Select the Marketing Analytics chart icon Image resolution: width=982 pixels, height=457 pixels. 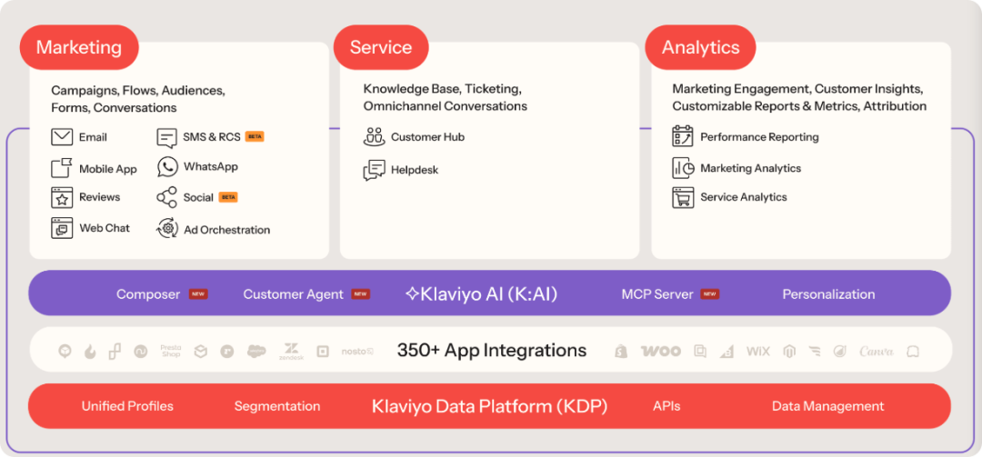(x=683, y=168)
